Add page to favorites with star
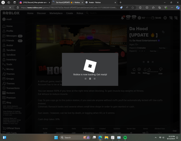Screen dimensions: 181x141 click(x=132, y=8)
